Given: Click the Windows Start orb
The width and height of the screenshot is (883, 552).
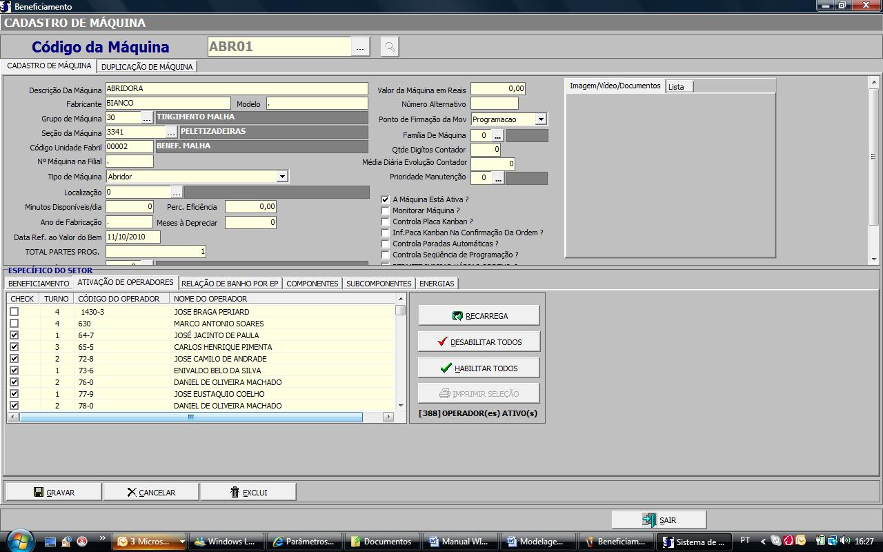Looking at the screenshot, I should (x=19, y=541).
